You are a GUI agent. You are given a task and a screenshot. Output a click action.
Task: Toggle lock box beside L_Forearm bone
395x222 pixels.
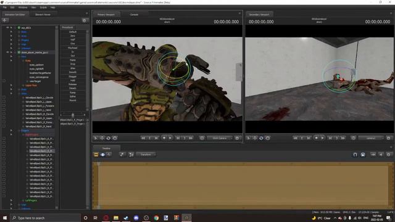(x=4, y=106)
